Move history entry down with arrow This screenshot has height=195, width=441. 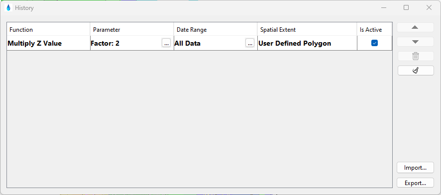[415, 42]
